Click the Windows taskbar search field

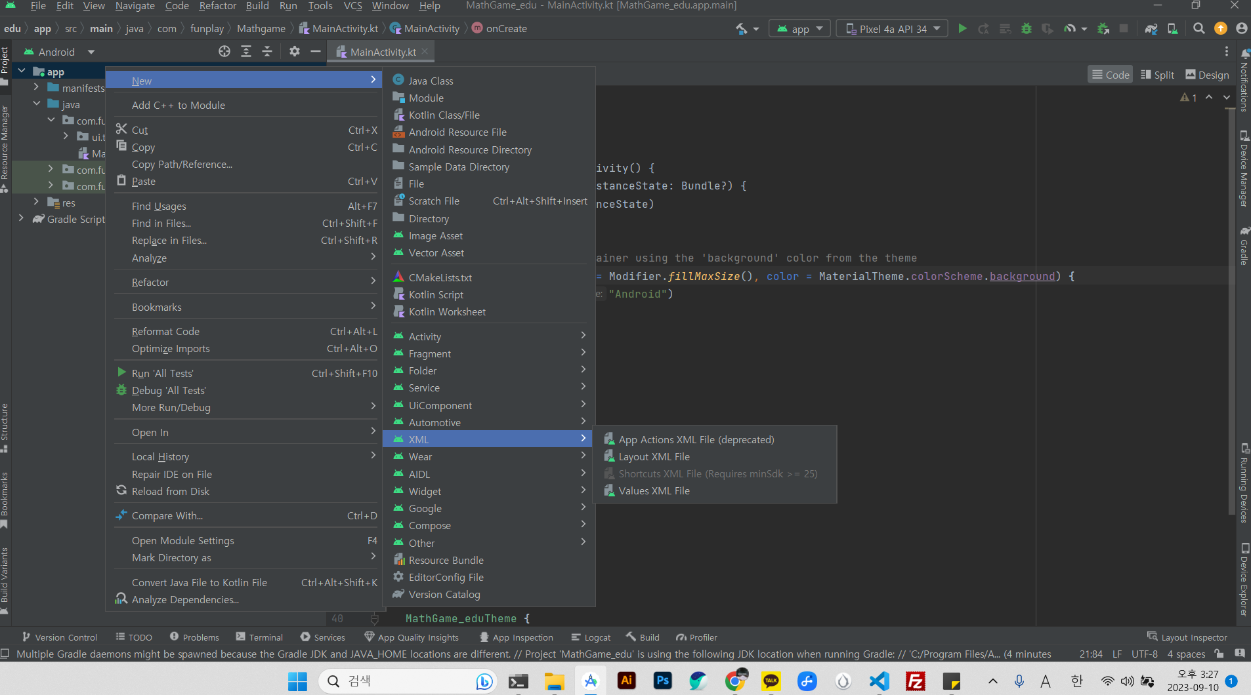pos(407,681)
